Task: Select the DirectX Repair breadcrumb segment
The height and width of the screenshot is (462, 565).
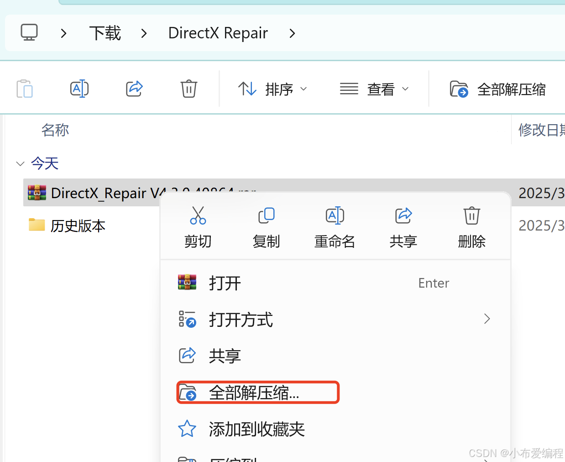Action: point(218,33)
